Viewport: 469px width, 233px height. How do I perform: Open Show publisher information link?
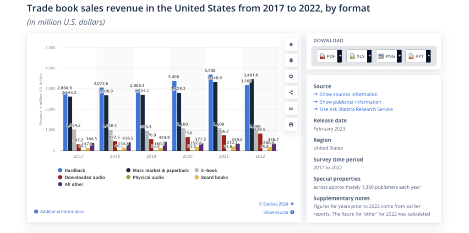click(350, 102)
